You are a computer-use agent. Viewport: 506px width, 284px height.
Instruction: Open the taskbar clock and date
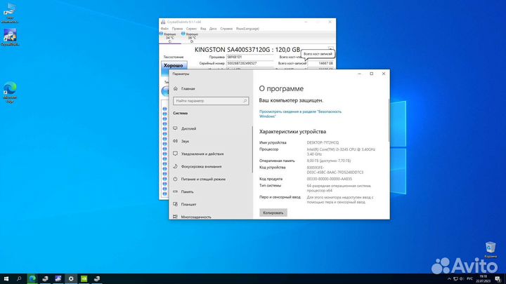coord(483,279)
